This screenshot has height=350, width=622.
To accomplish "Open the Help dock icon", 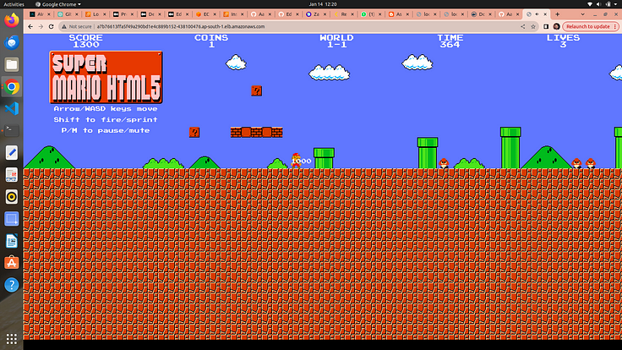I will click(x=12, y=285).
